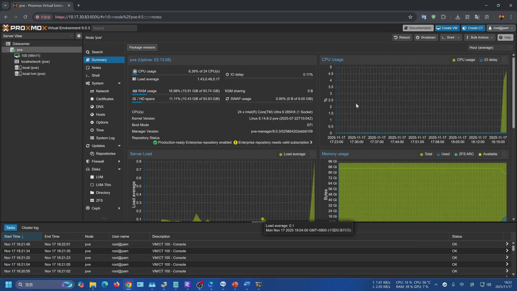The image size is (517, 291).
Task: Open the root@pam user menu
Action: click(x=501, y=28)
